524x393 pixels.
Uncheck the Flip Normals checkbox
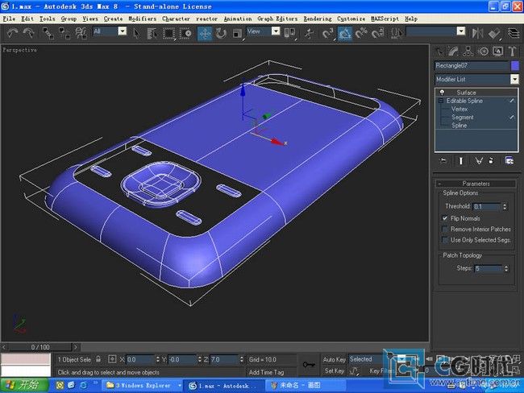point(444,218)
